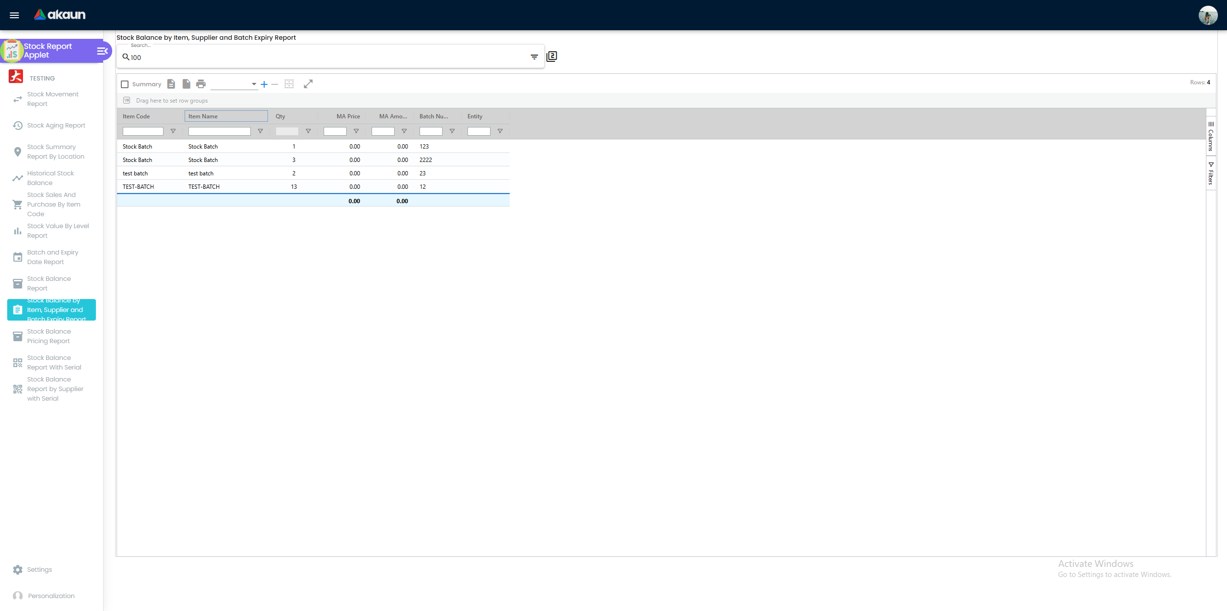Open the advanced search filter icon
1227x611 pixels.
[534, 57]
